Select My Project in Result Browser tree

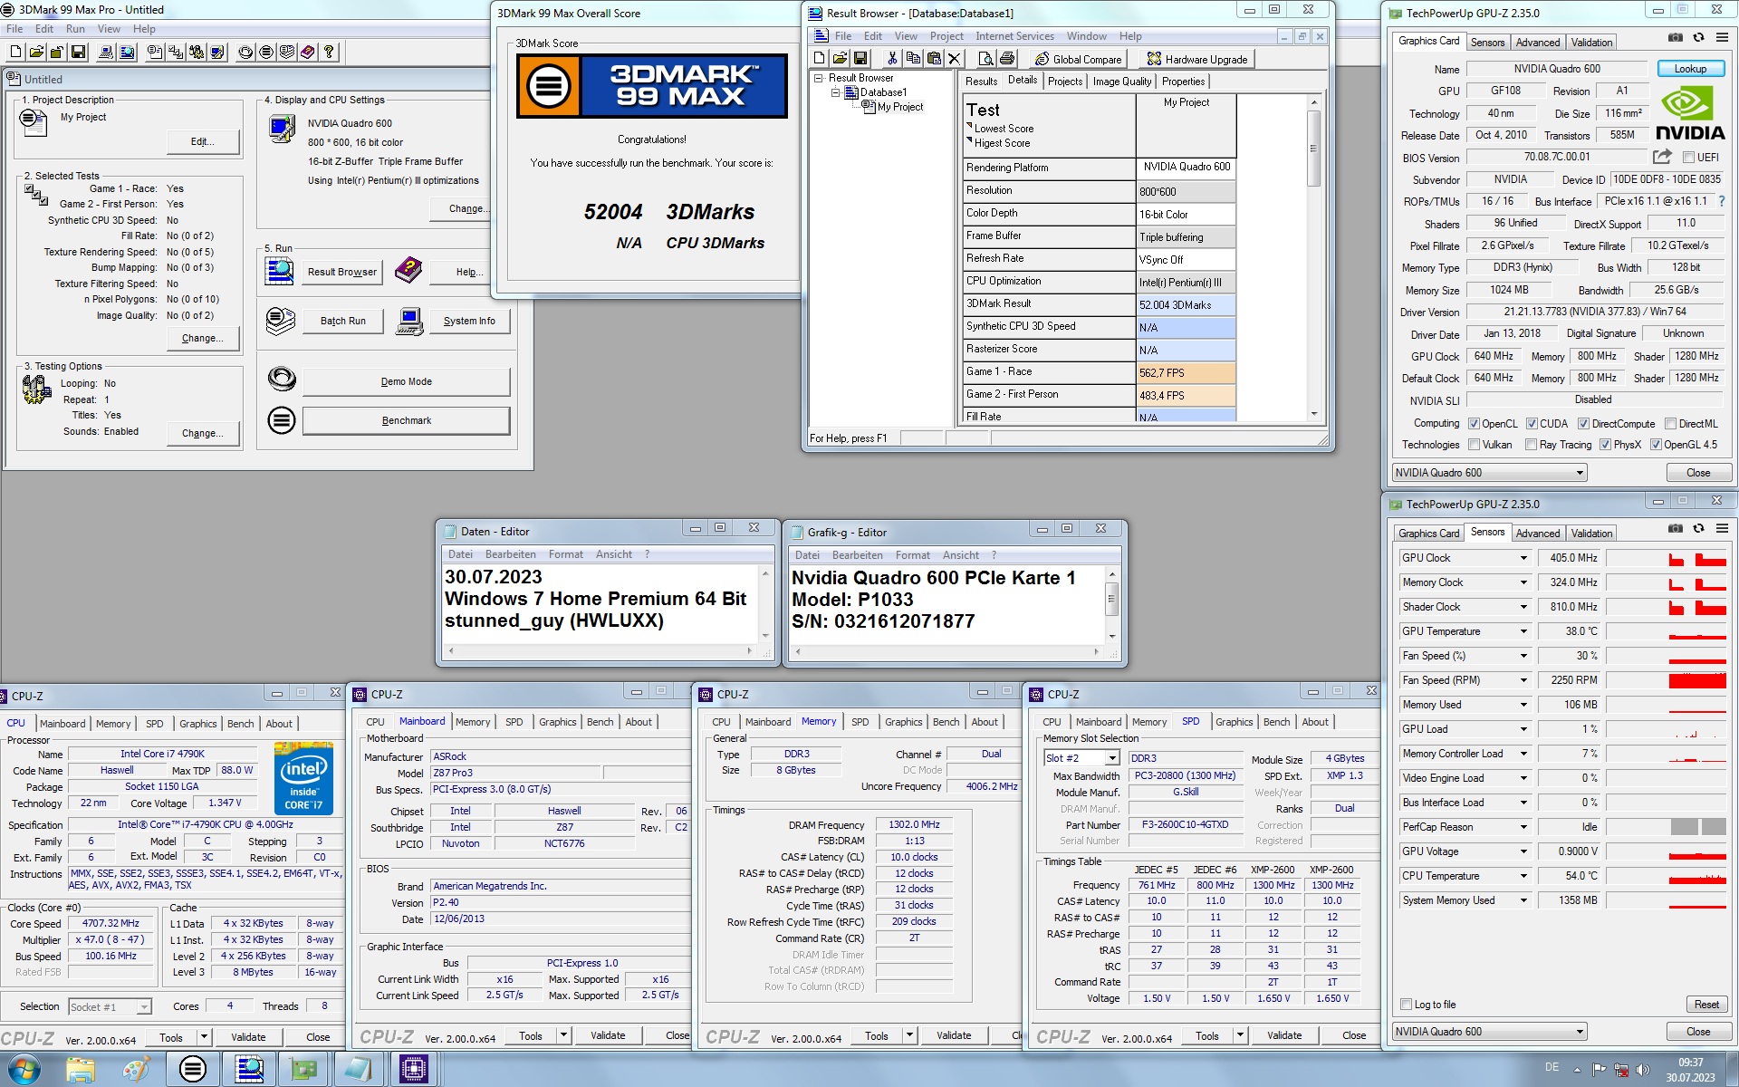click(899, 107)
